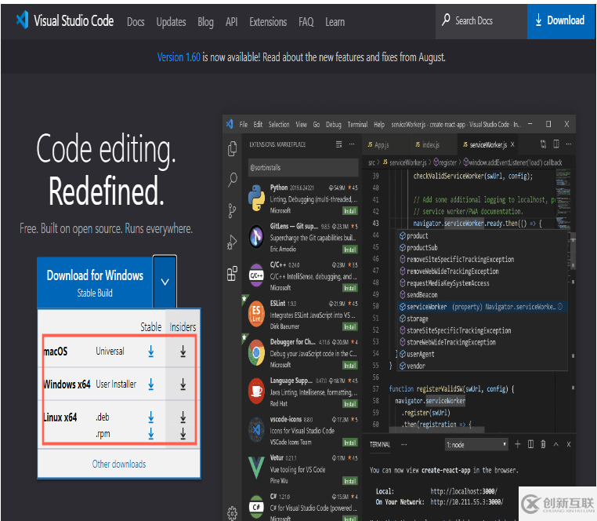Open the Learn navigation item

(335, 22)
